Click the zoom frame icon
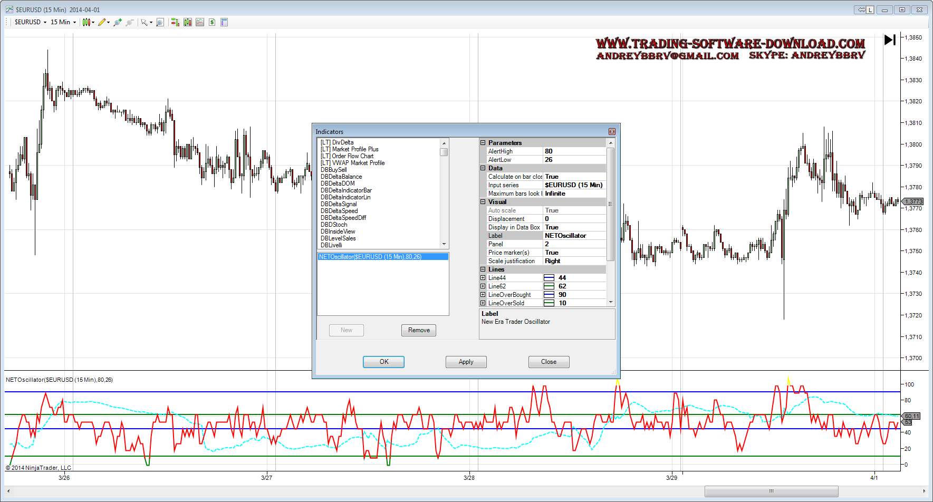The width and height of the screenshot is (933, 502). 160,22
